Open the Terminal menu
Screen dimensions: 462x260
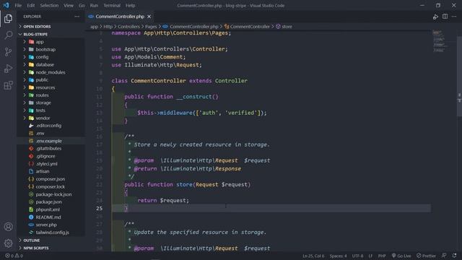point(112,5)
